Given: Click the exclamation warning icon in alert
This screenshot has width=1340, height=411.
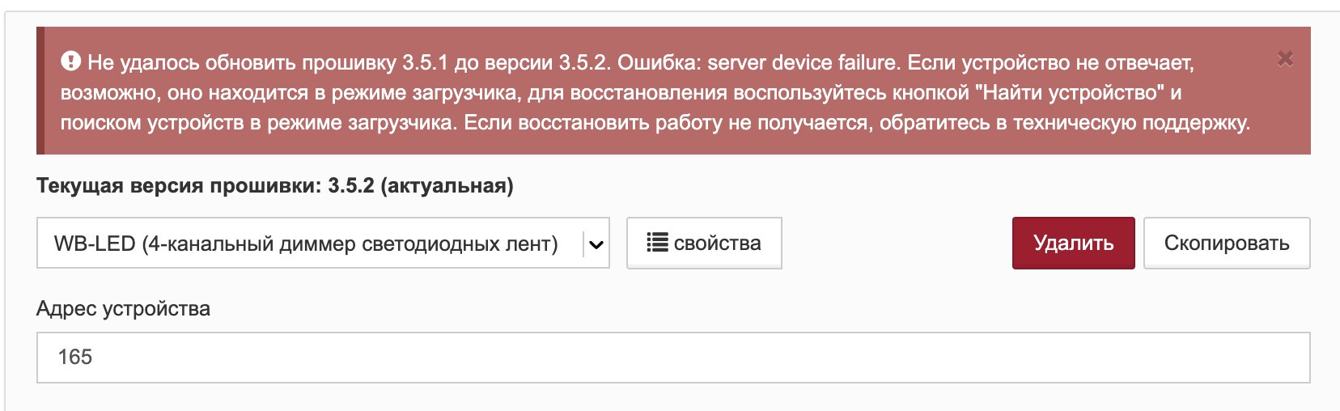Looking at the screenshot, I should (x=71, y=61).
